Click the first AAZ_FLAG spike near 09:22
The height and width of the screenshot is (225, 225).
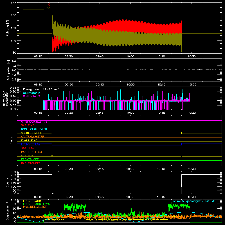(x=52, y=156)
